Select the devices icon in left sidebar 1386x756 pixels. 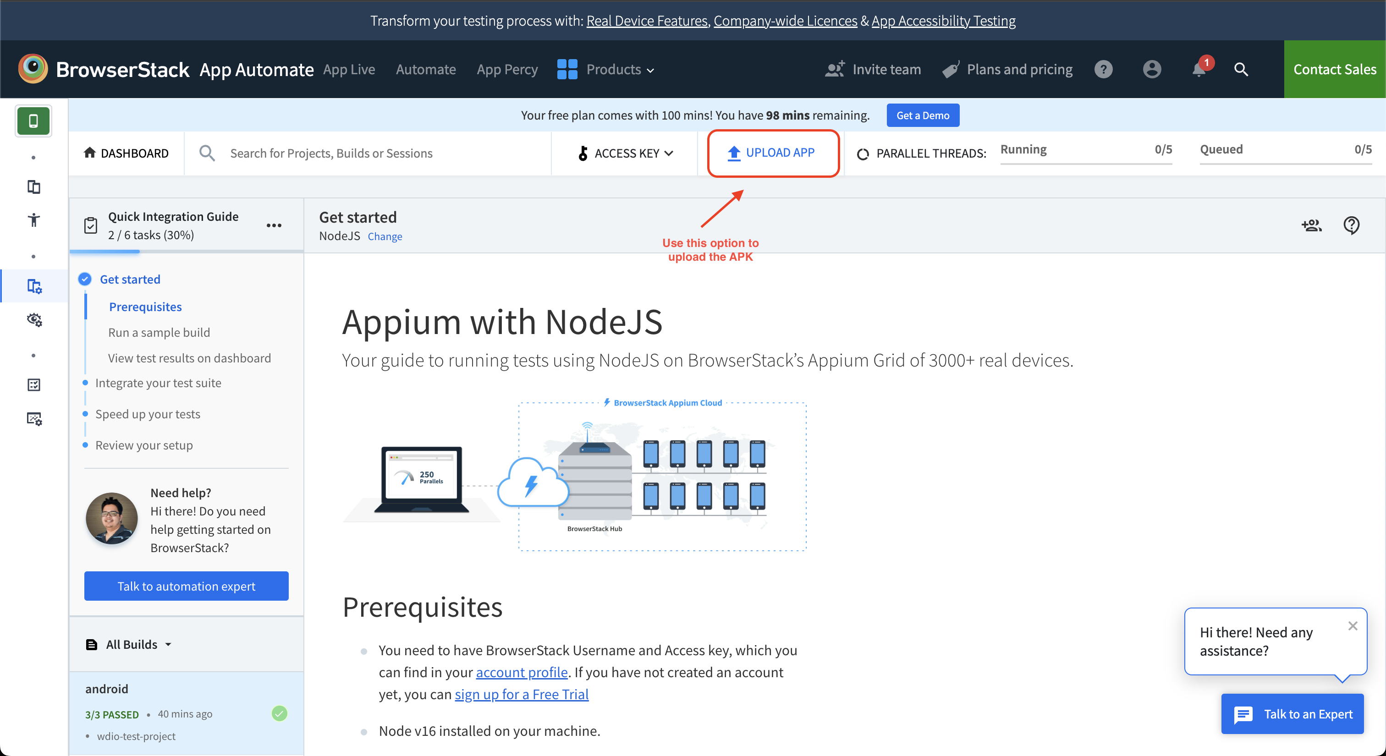33,186
